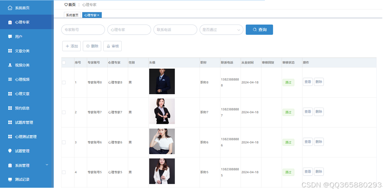Click the 通过 status tag for 专家账号8

pyautogui.click(x=288, y=82)
